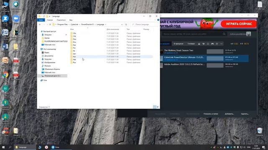Open Этот компьютер in navigation pane

coord(49,49)
